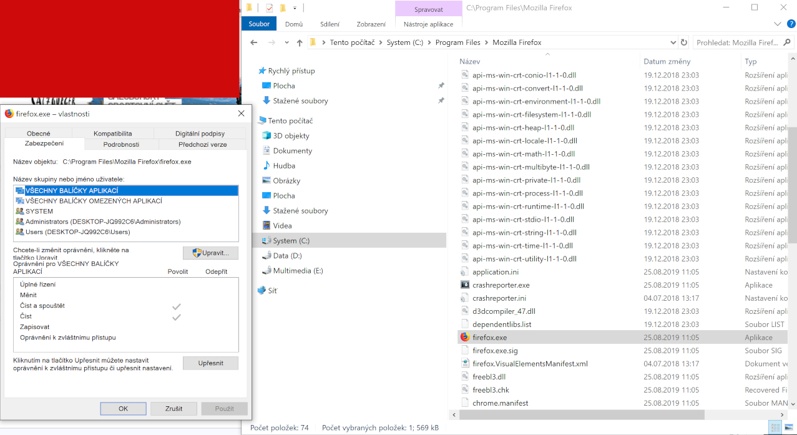Select Users (DESKTOP-JQ992C6\Users) in the group list
This screenshot has height=435, width=797.
pos(77,232)
